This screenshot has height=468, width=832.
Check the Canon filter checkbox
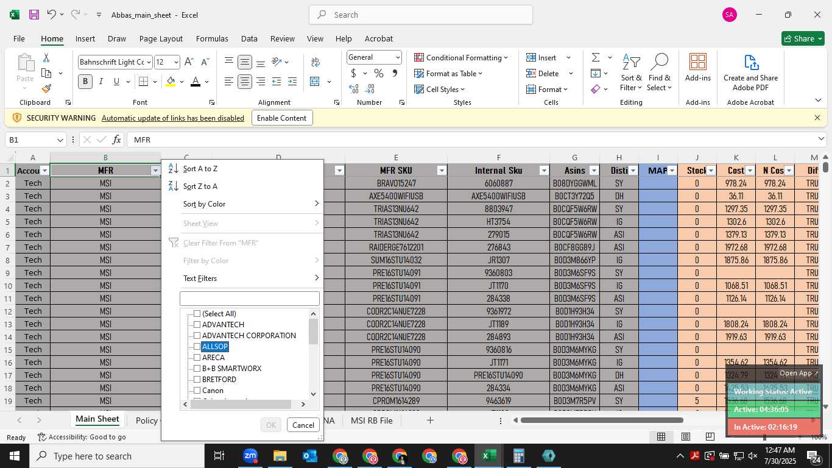(x=197, y=391)
